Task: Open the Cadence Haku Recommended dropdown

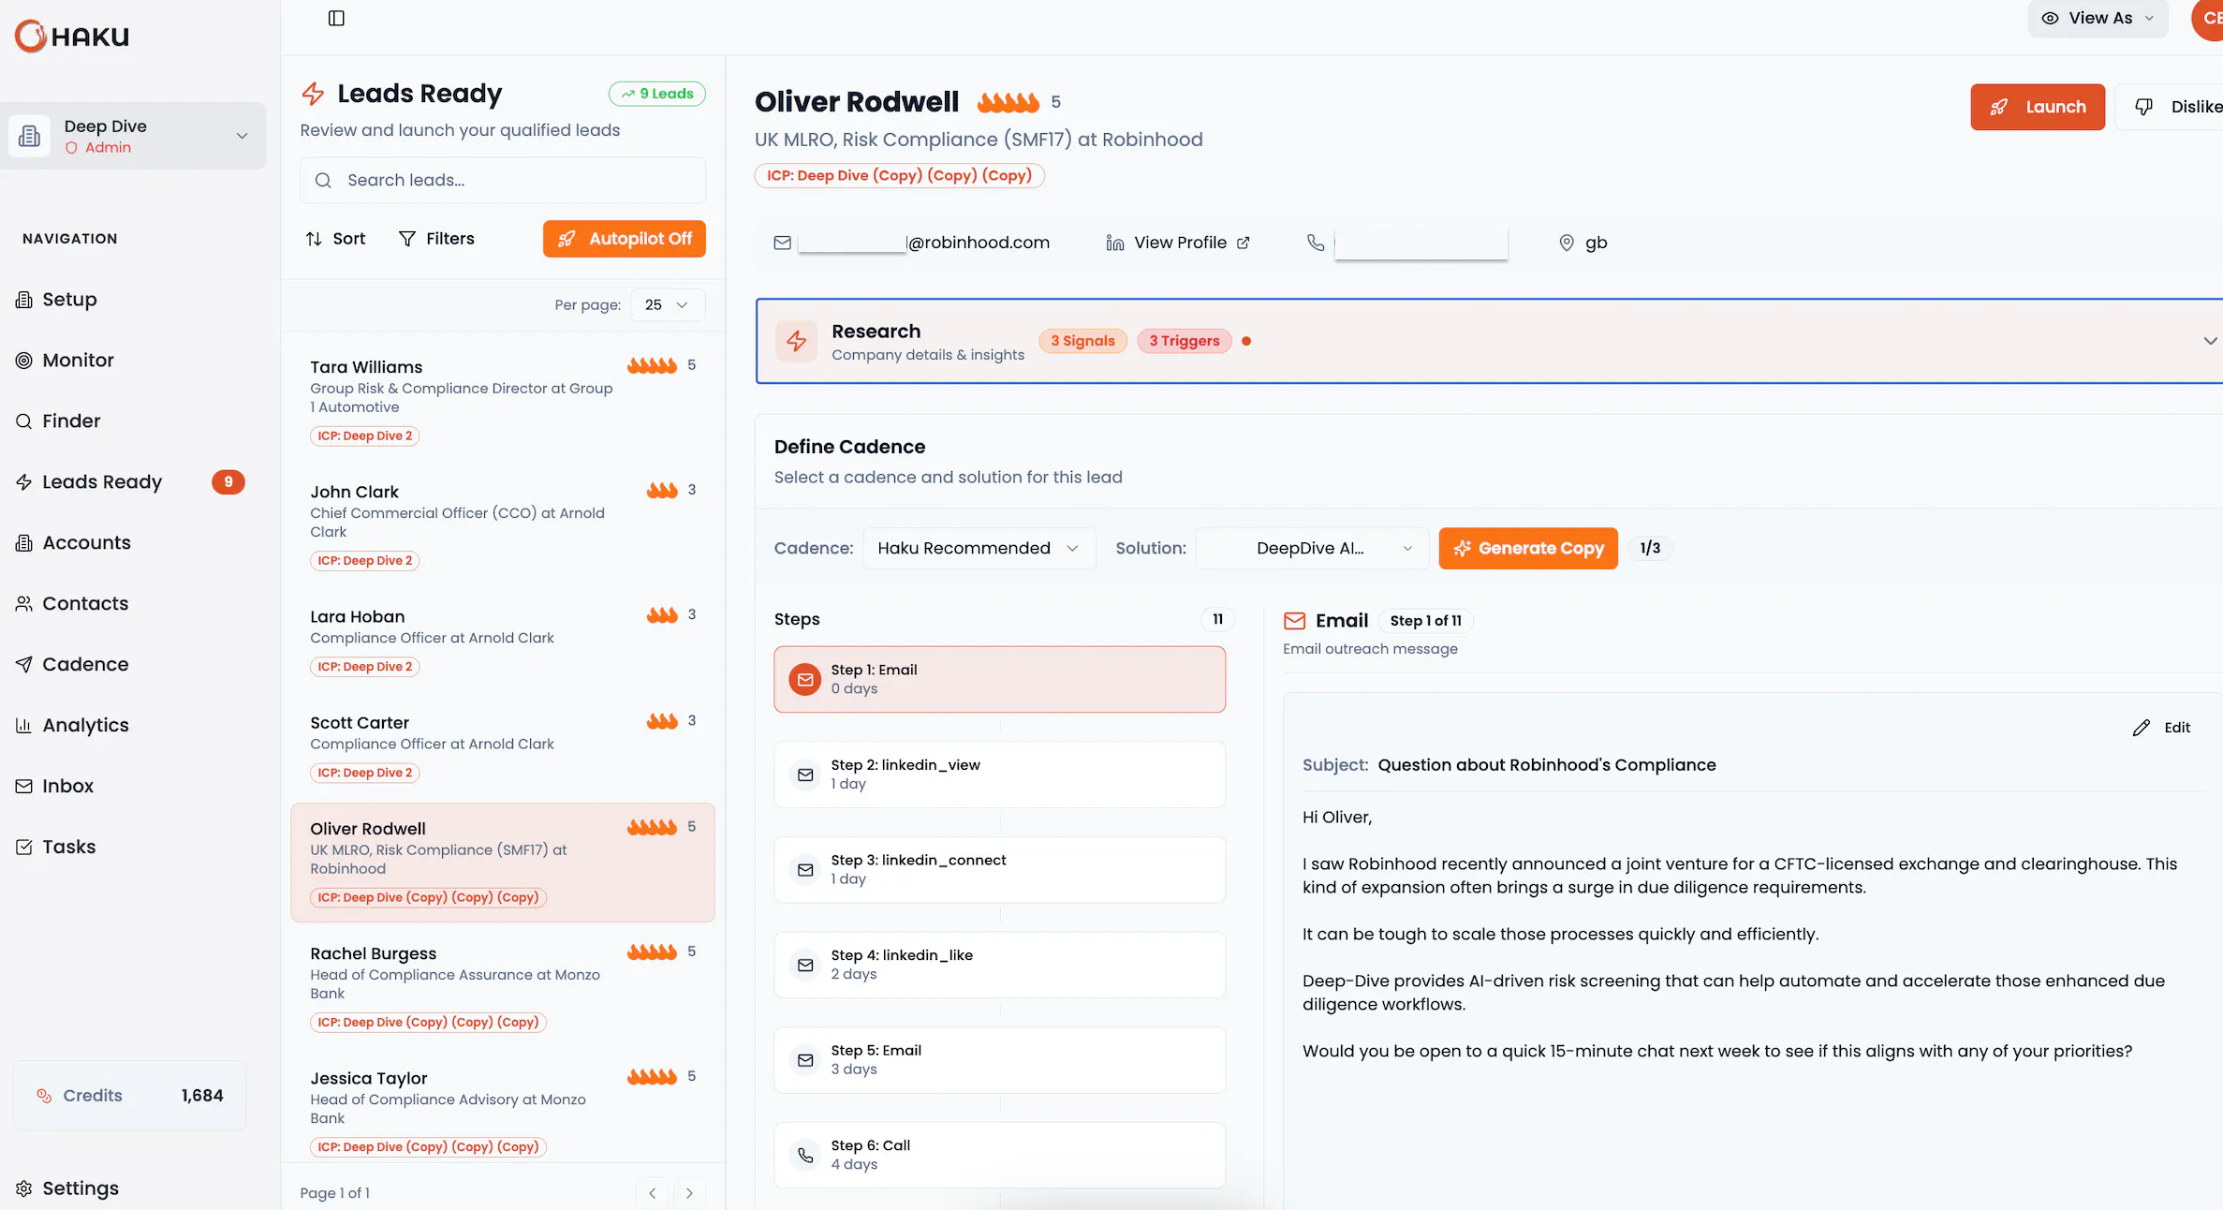Action: (979, 549)
